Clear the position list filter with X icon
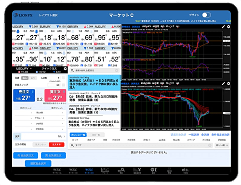 [x=210, y=145]
